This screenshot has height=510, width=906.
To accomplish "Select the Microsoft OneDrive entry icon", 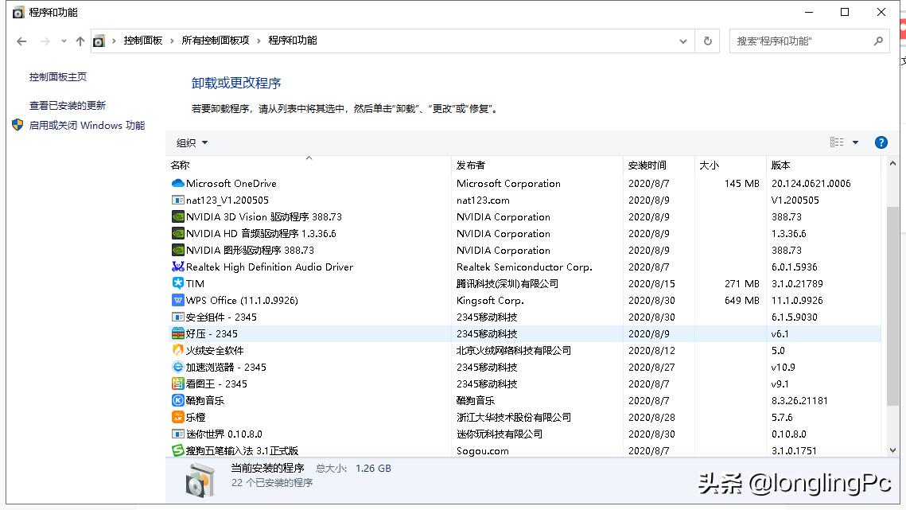I will click(x=177, y=183).
